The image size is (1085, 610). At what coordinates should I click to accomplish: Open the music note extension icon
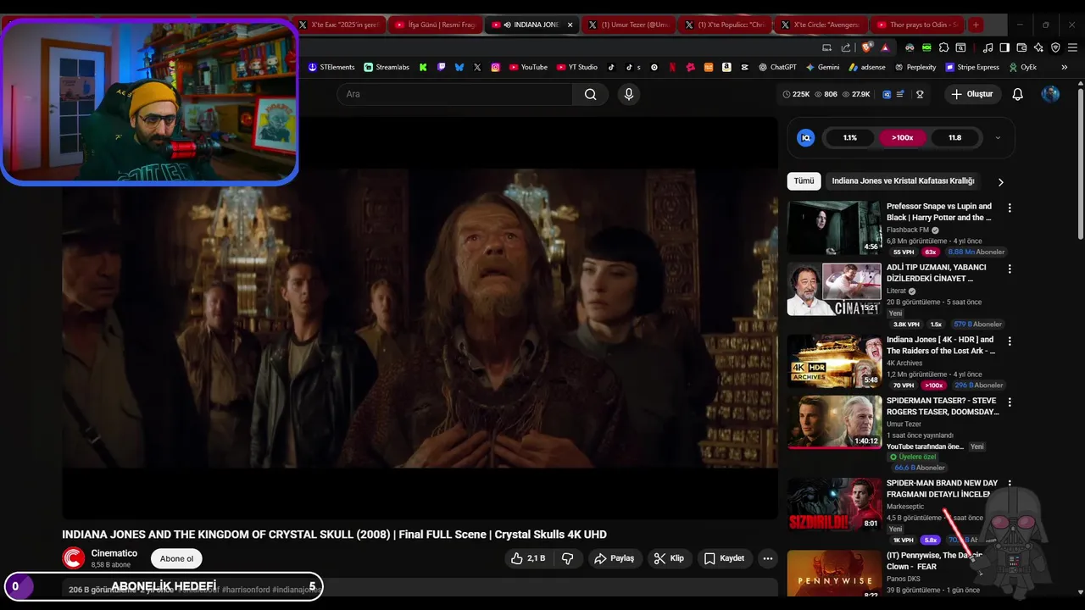(x=988, y=47)
